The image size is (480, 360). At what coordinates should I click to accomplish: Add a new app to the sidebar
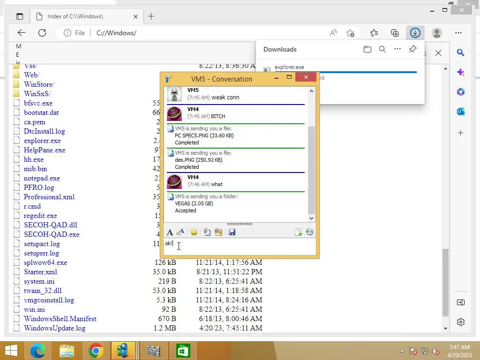460,133
